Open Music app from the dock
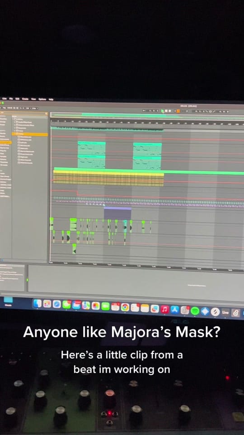The height and width of the screenshot is (435, 244). [x=164, y=309]
